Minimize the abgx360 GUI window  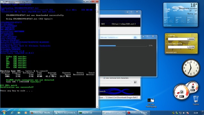[127, 12]
